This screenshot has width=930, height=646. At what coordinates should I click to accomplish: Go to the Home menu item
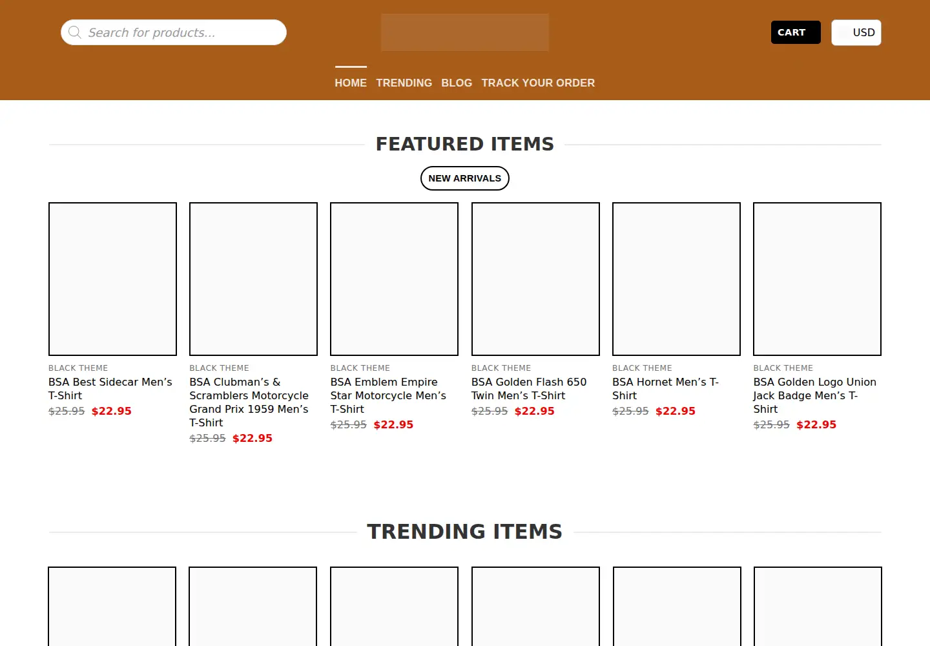351,83
